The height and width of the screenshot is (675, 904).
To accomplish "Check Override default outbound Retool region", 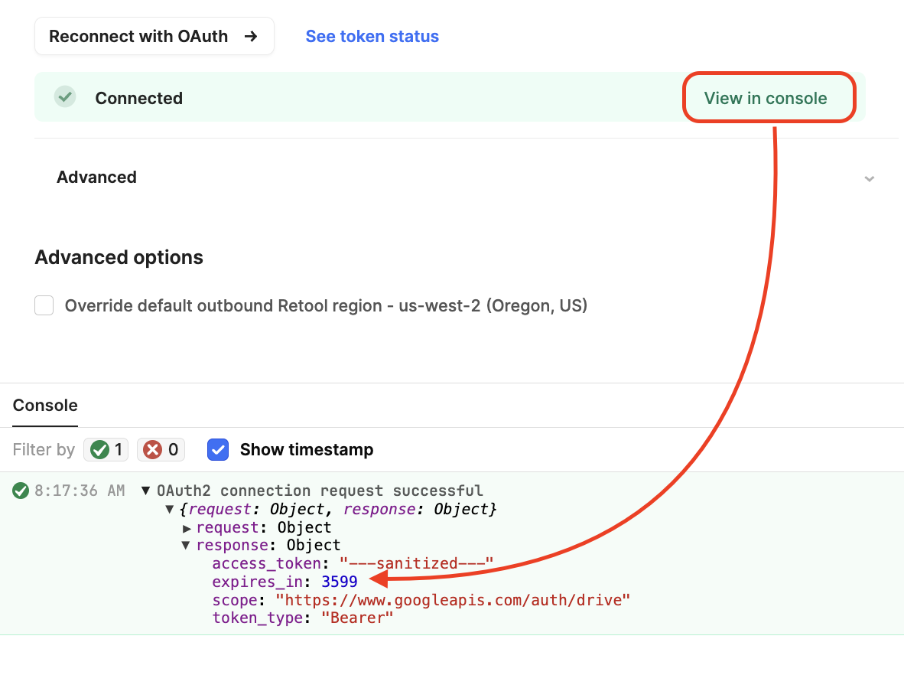I will (44, 305).
